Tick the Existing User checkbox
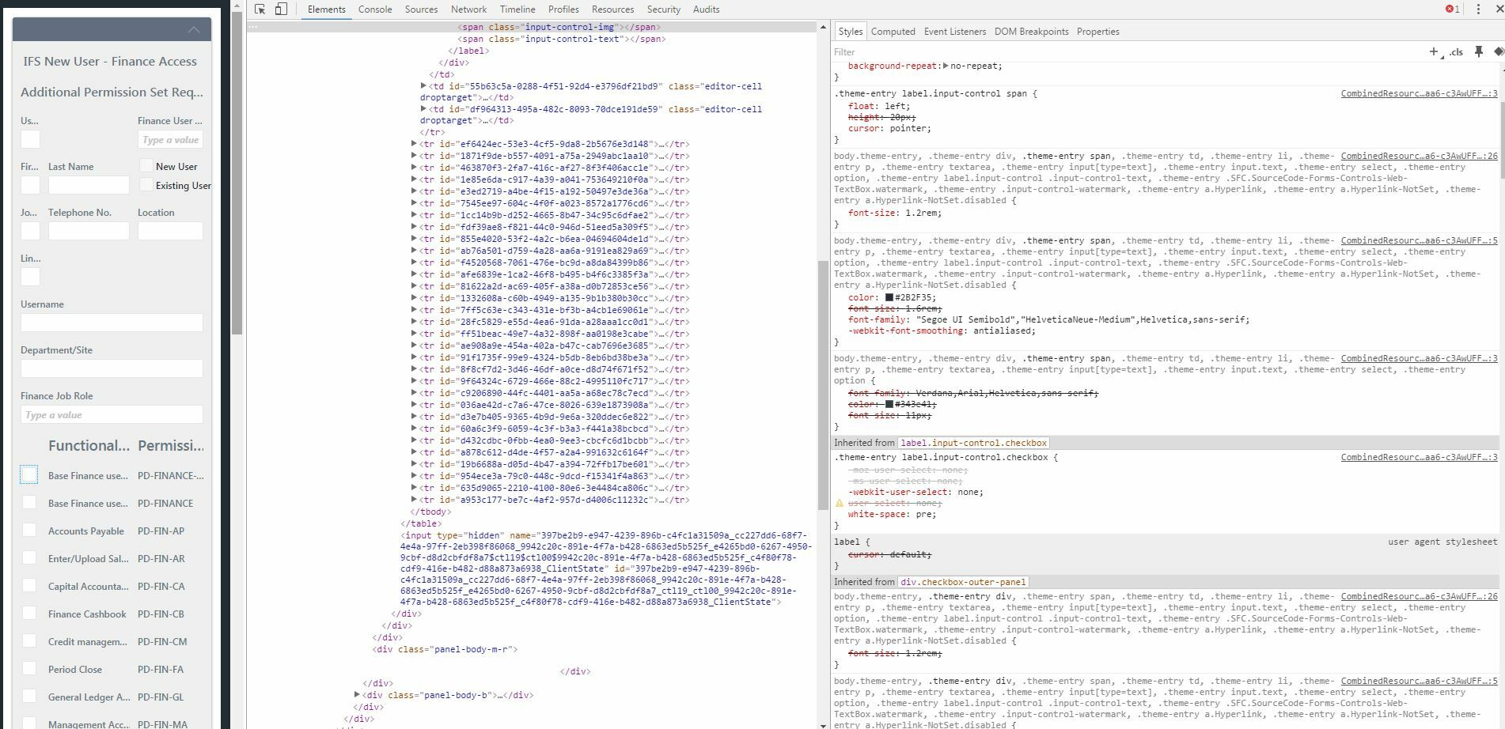The height and width of the screenshot is (729, 1505). [x=146, y=184]
